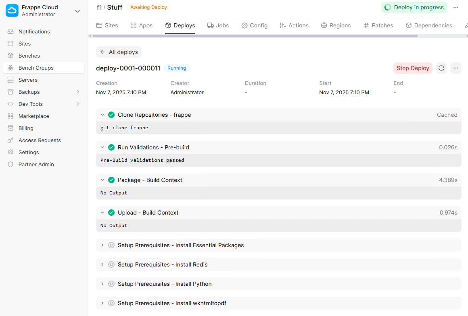Open Marketplace in the sidebar
Screen dimensions: 468x316
33,116
